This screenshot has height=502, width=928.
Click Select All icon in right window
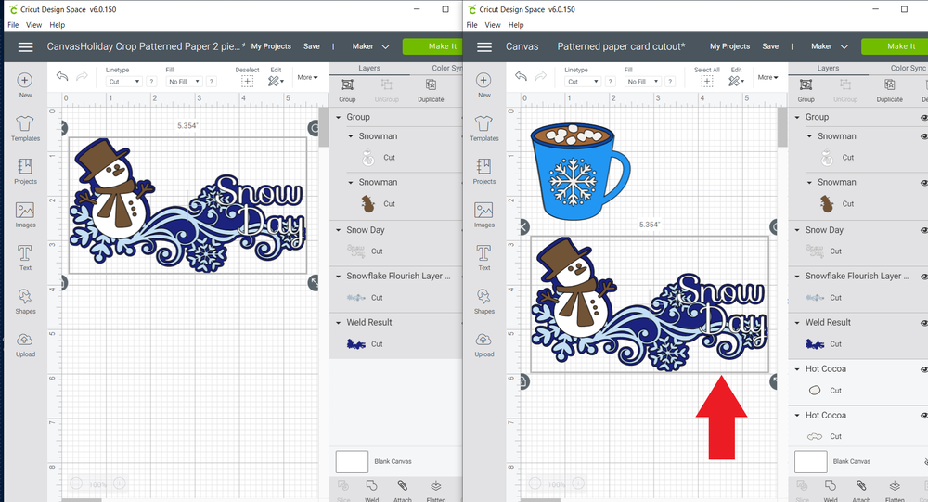(706, 81)
